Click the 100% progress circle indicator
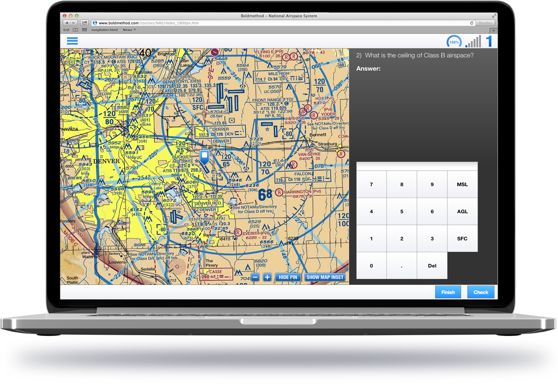The height and width of the screenshot is (384, 558). 454,41
